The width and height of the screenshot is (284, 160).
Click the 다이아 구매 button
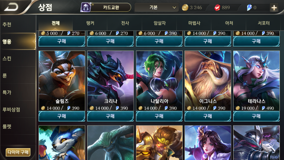[18, 152]
